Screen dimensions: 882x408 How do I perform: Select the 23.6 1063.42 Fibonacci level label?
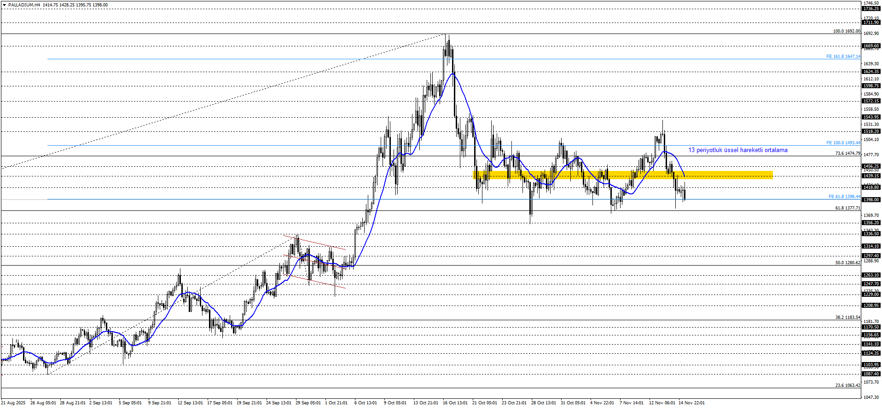[x=847, y=385]
